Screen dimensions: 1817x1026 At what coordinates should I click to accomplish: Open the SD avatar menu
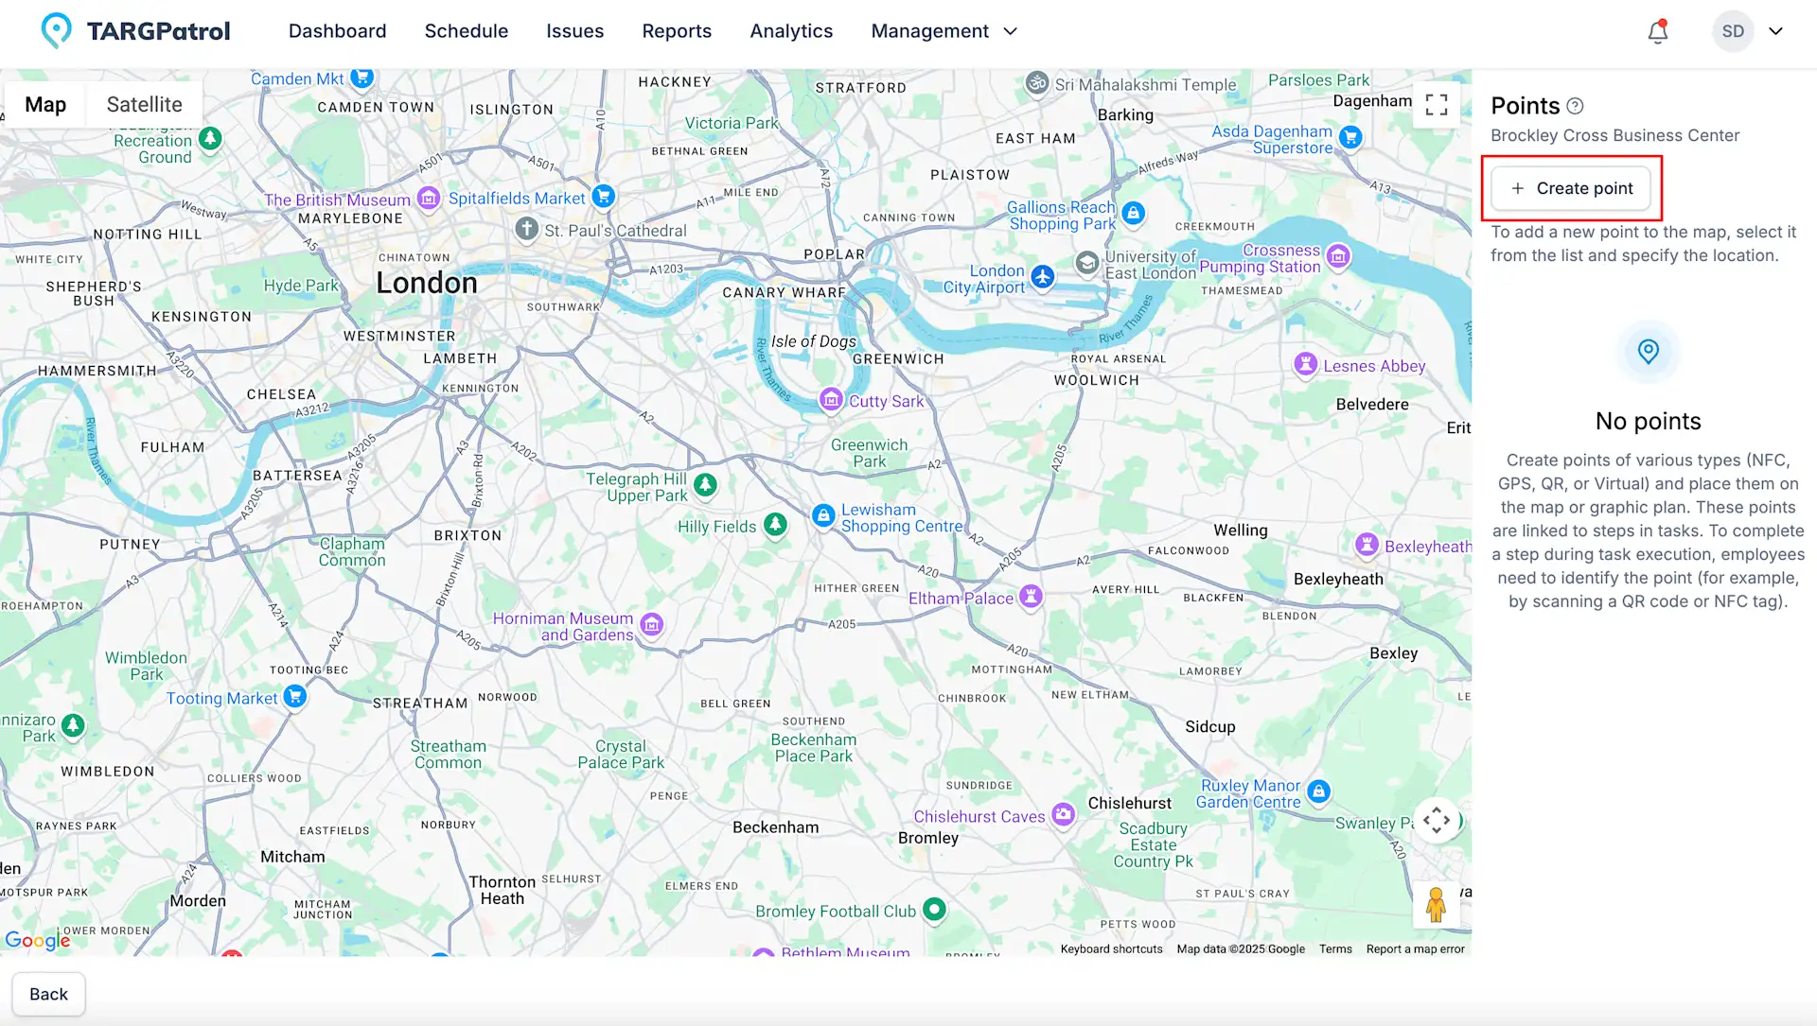1732,31
